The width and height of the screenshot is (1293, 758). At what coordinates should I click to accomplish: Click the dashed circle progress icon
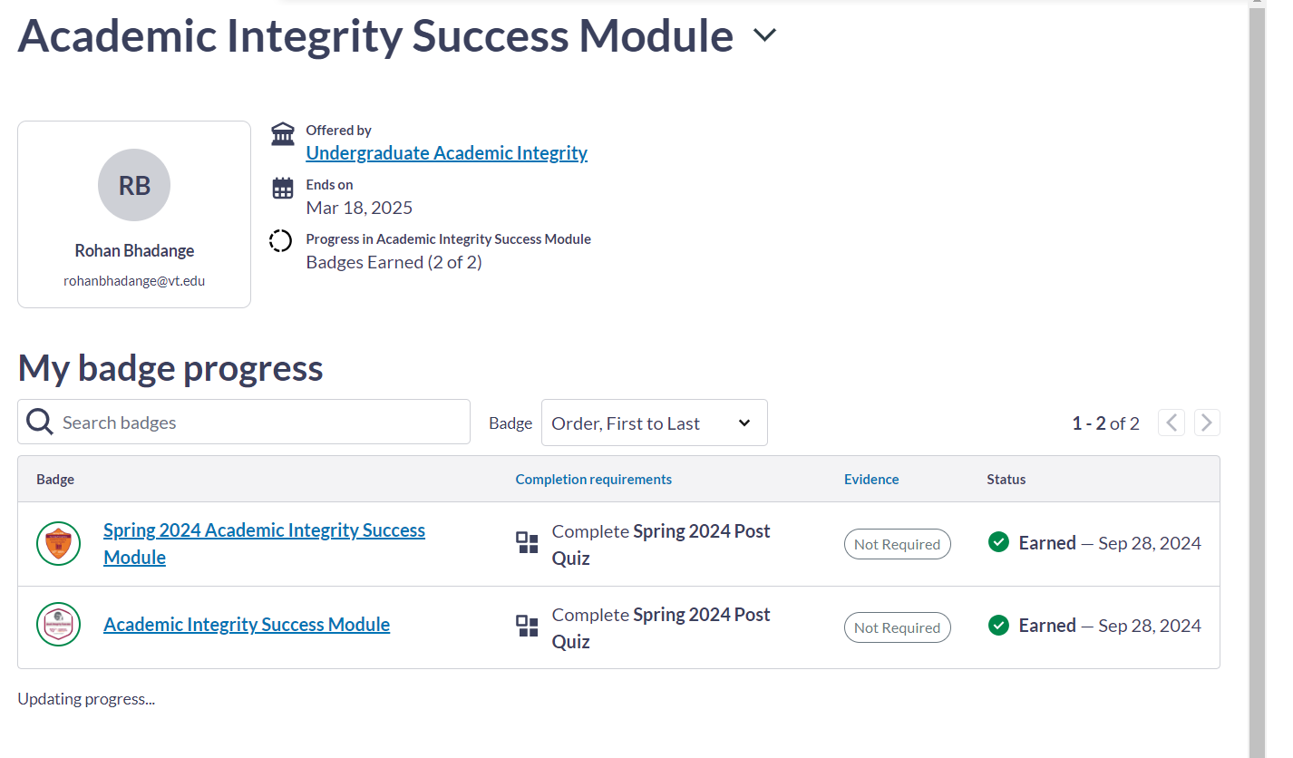coord(281,241)
